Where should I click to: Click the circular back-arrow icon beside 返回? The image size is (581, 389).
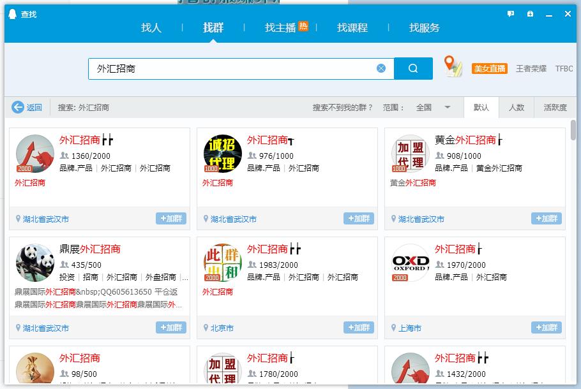18,107
